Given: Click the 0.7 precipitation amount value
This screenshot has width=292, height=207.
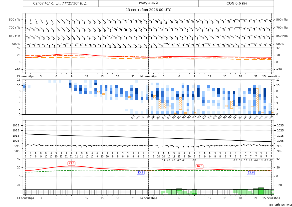Looking at the screenshot, I should (x=179, y=160).
